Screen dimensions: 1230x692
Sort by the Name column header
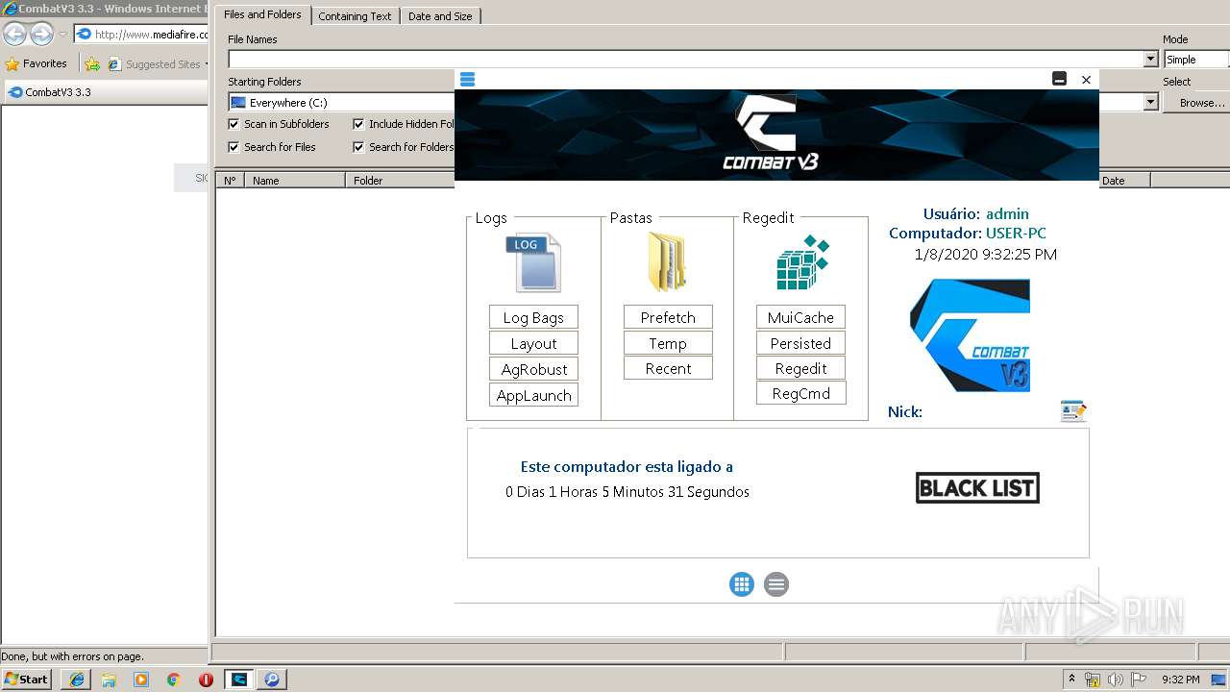pos(294,181)
